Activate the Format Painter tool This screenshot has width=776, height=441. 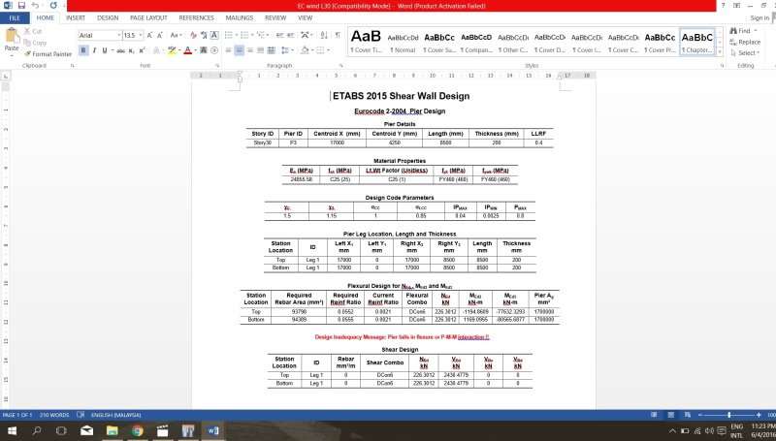tap(48, 54)
